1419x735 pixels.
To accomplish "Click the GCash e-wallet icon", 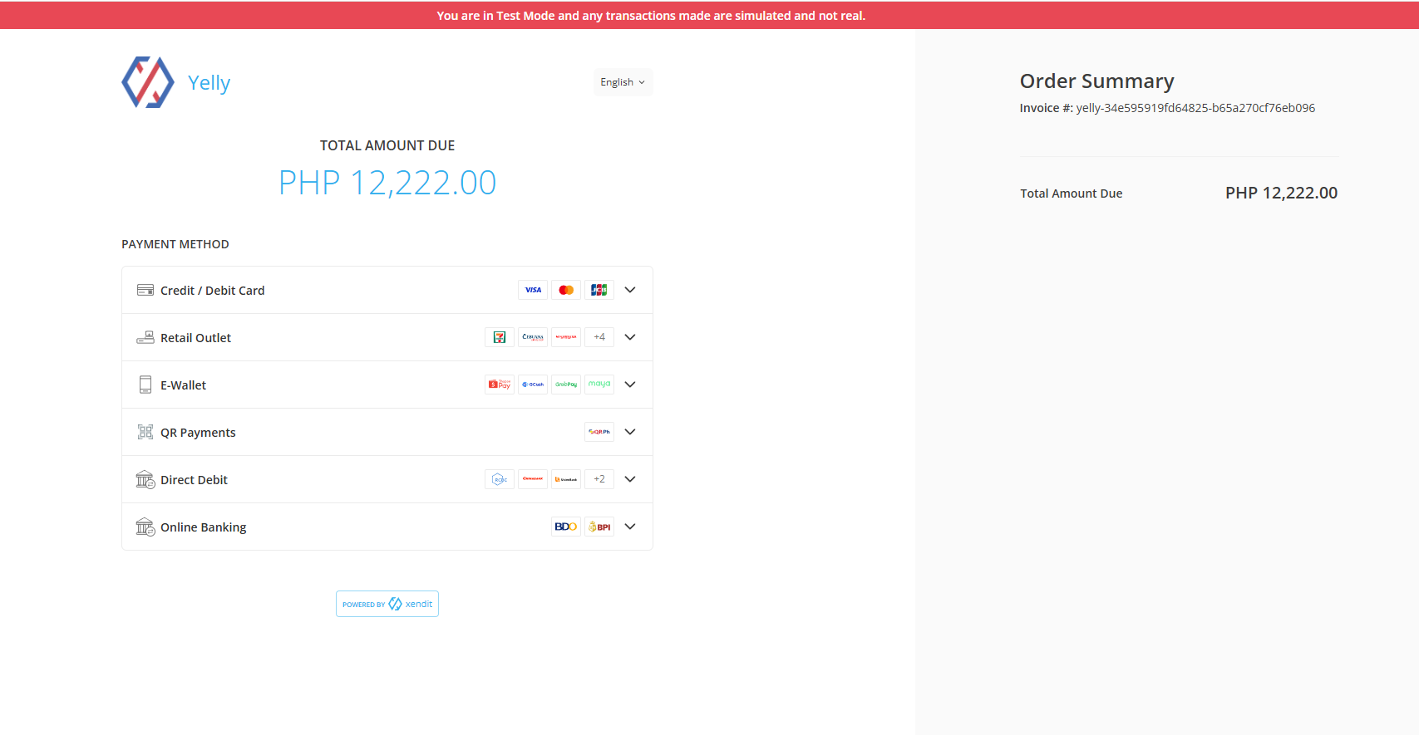I will (533, 385).
